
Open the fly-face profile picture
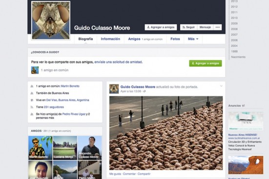51,20
